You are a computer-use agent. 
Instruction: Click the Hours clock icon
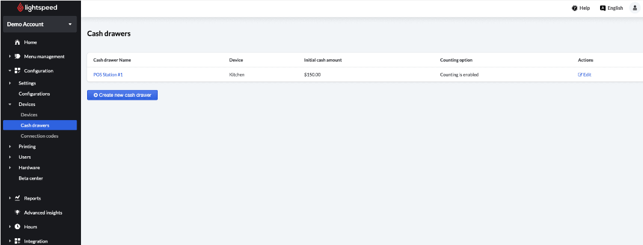[x=18, y=227]
